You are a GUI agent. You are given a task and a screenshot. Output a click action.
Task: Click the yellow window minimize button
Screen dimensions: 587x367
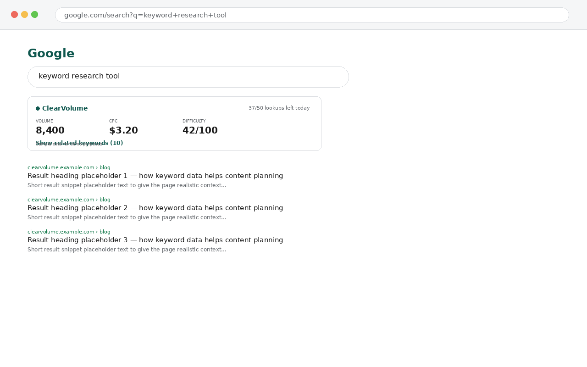click(x=24, y=15)
